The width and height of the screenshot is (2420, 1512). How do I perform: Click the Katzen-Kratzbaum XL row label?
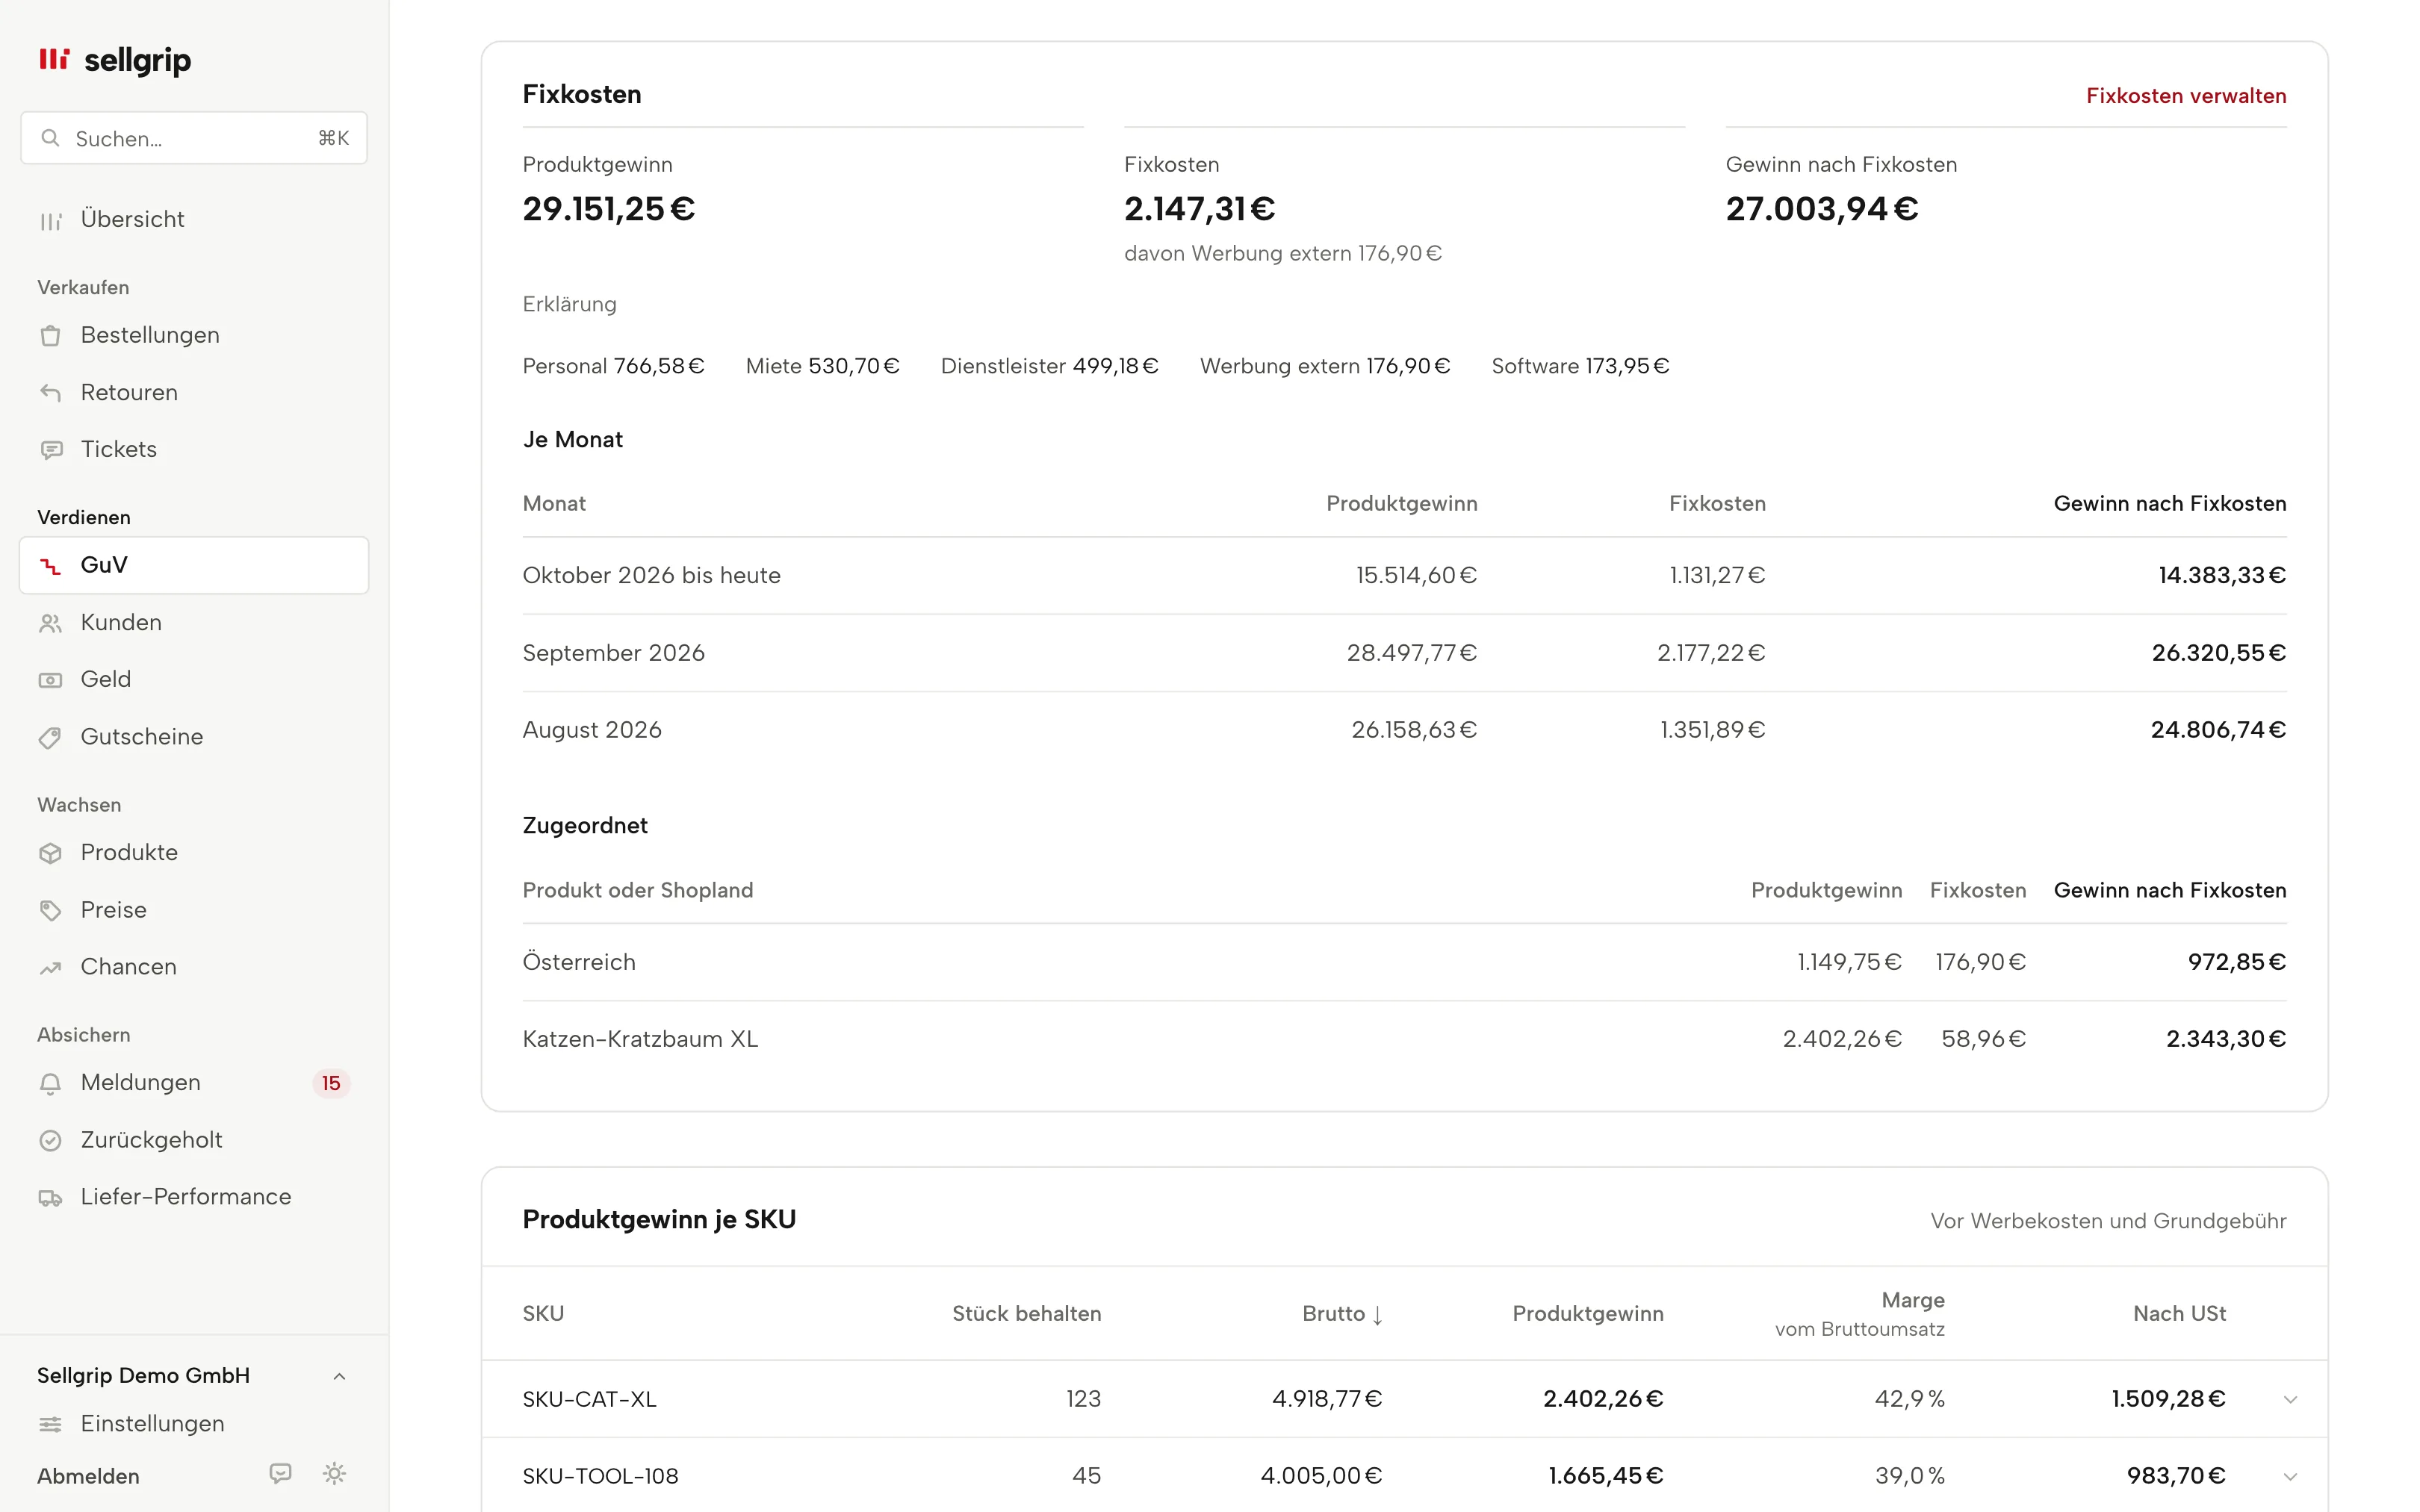coord(640,1039)
